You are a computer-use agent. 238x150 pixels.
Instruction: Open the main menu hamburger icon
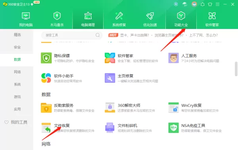[217, 4]
